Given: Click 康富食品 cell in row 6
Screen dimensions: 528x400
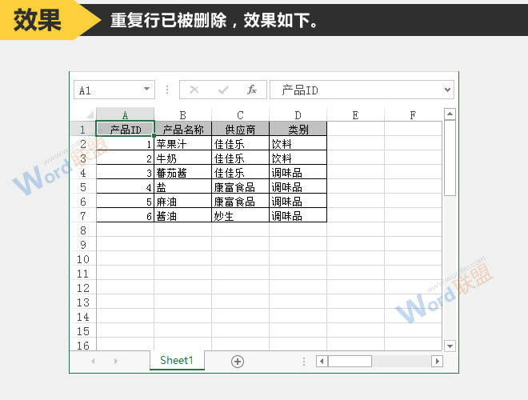Looking at the screenshot, I should (x=241, y=202).
